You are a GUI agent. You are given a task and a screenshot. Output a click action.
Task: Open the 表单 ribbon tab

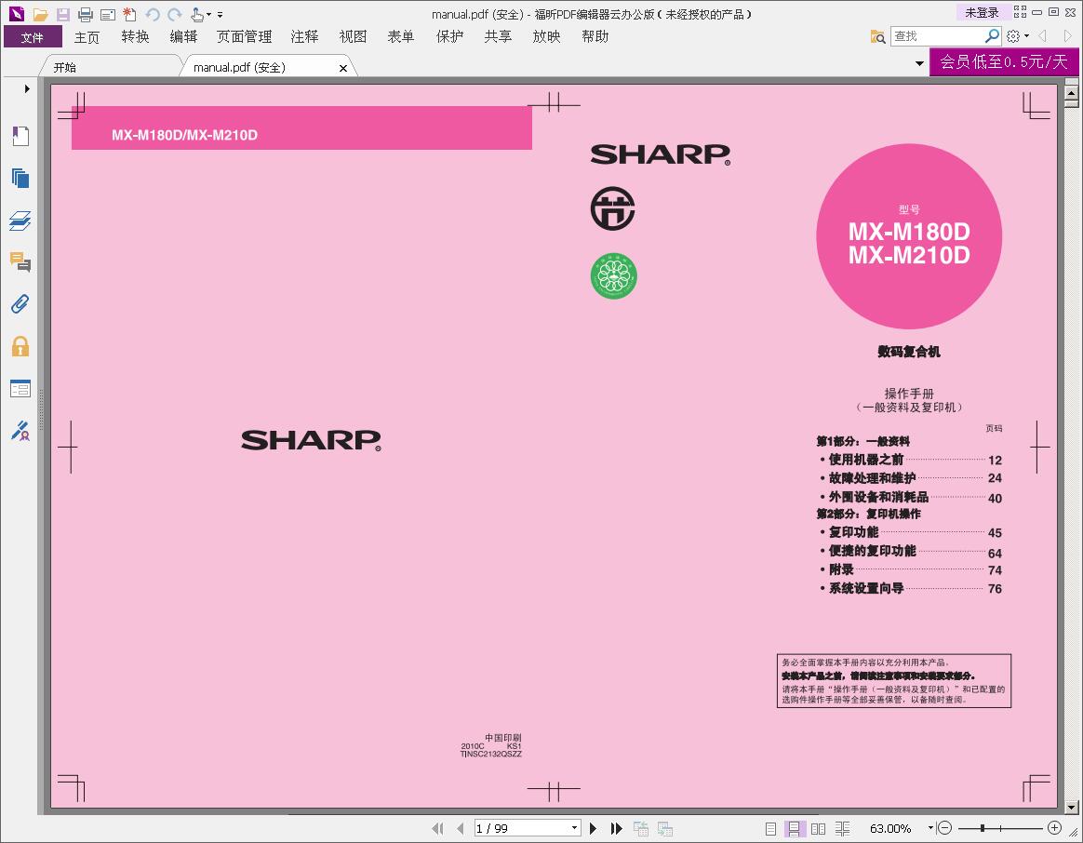pyautogui.click(x=401, y=36)
